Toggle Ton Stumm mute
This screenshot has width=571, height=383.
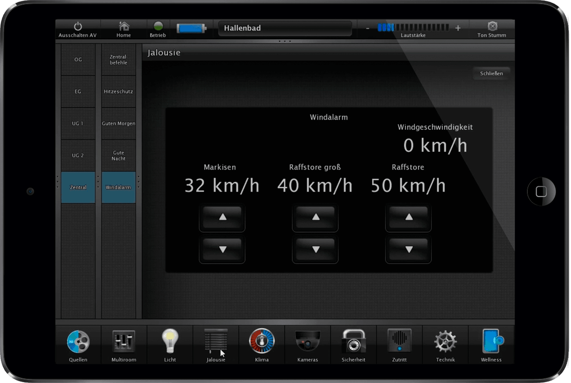tap(492, 29)
